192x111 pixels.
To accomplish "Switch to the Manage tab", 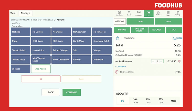I will tap(25, 13).
